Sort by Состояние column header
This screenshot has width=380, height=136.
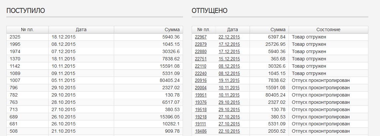(328, 30)
